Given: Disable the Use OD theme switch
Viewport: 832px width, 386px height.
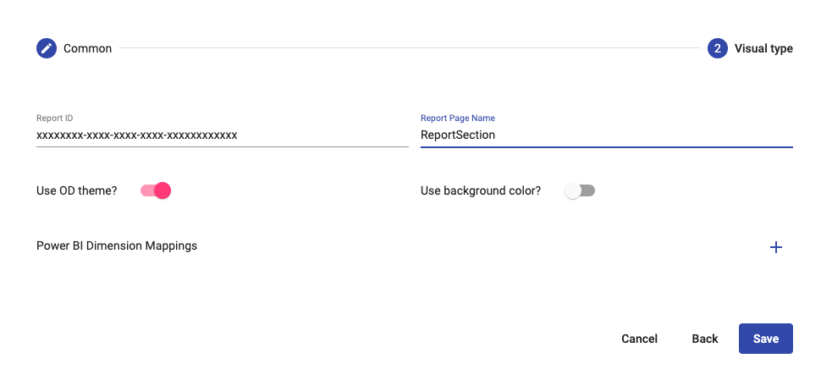Looking at the screenshot, I should [156, 190].
